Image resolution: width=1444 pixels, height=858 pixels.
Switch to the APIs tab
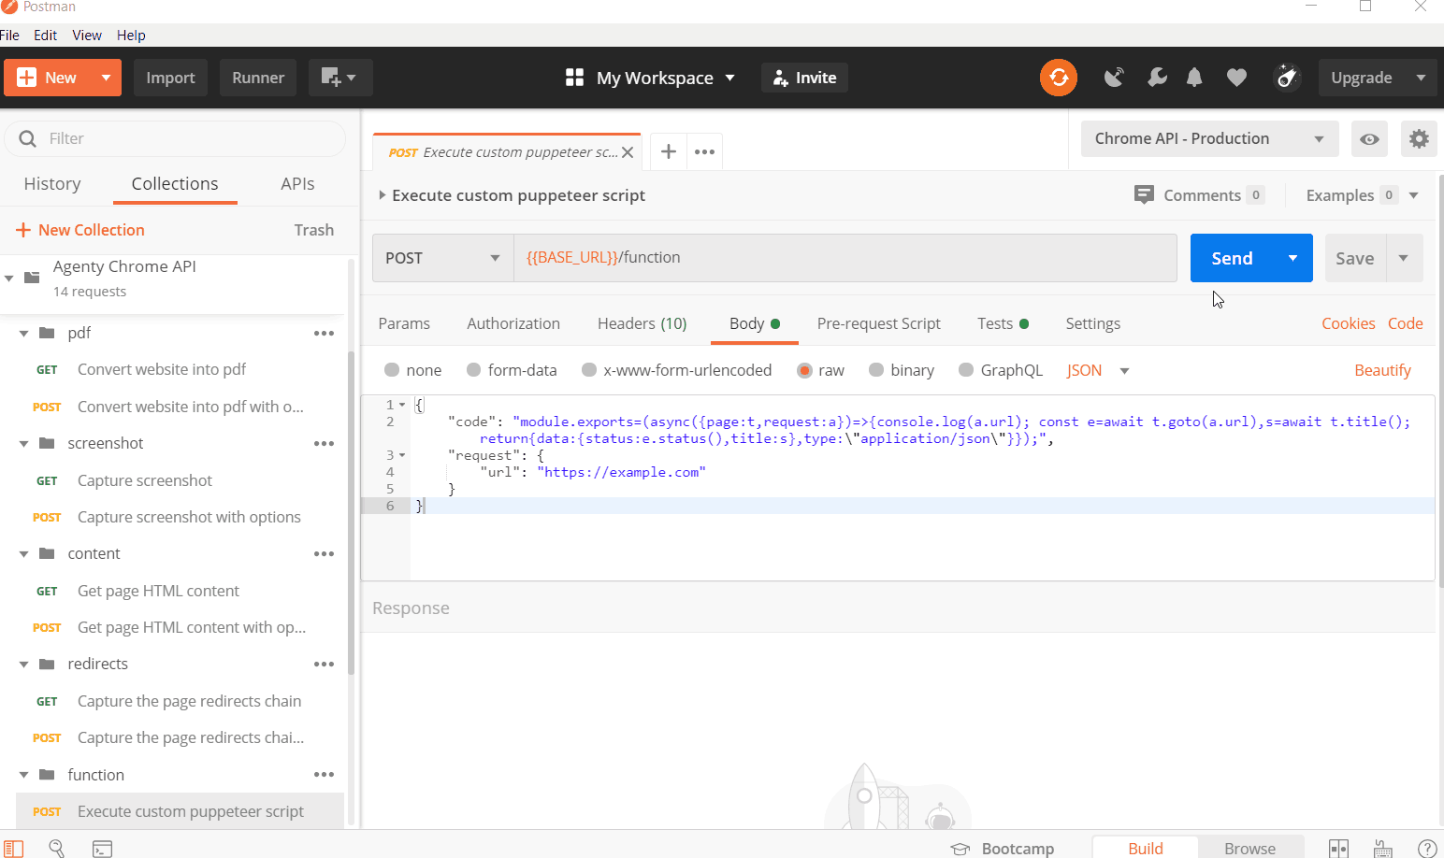pos(297,183)
